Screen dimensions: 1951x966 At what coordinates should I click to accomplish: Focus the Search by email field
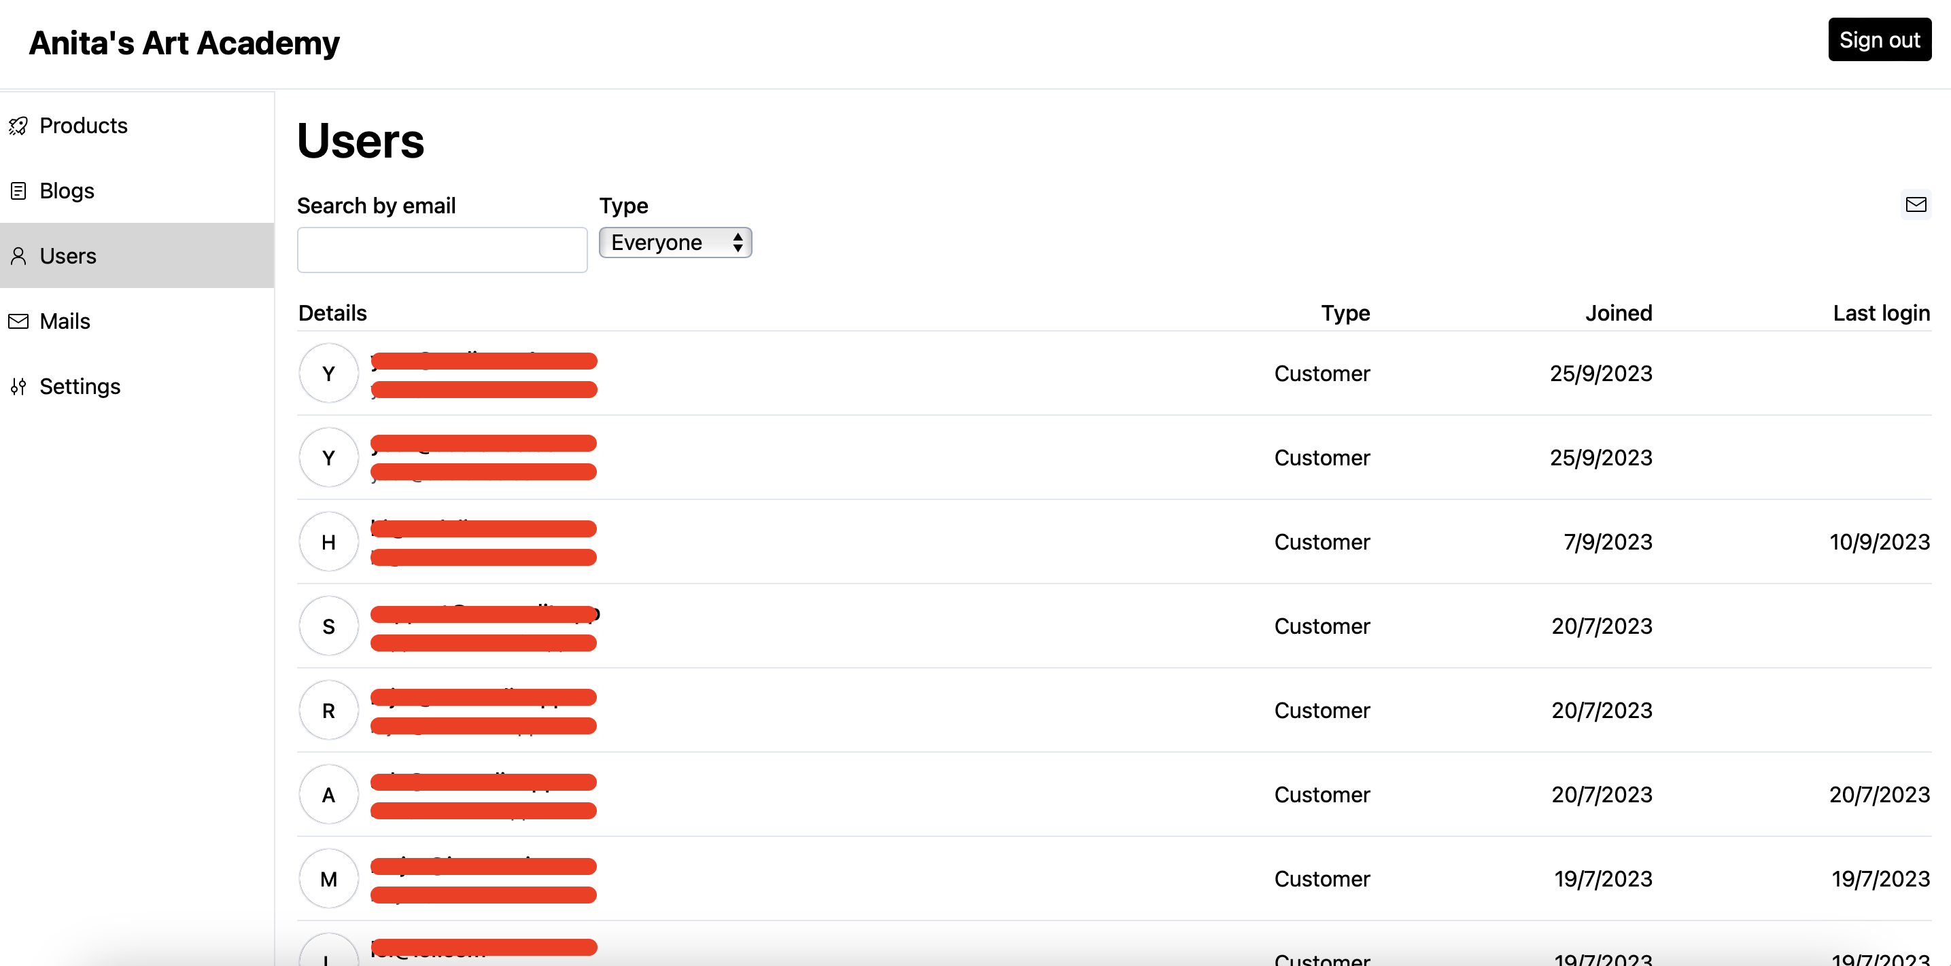442,250
